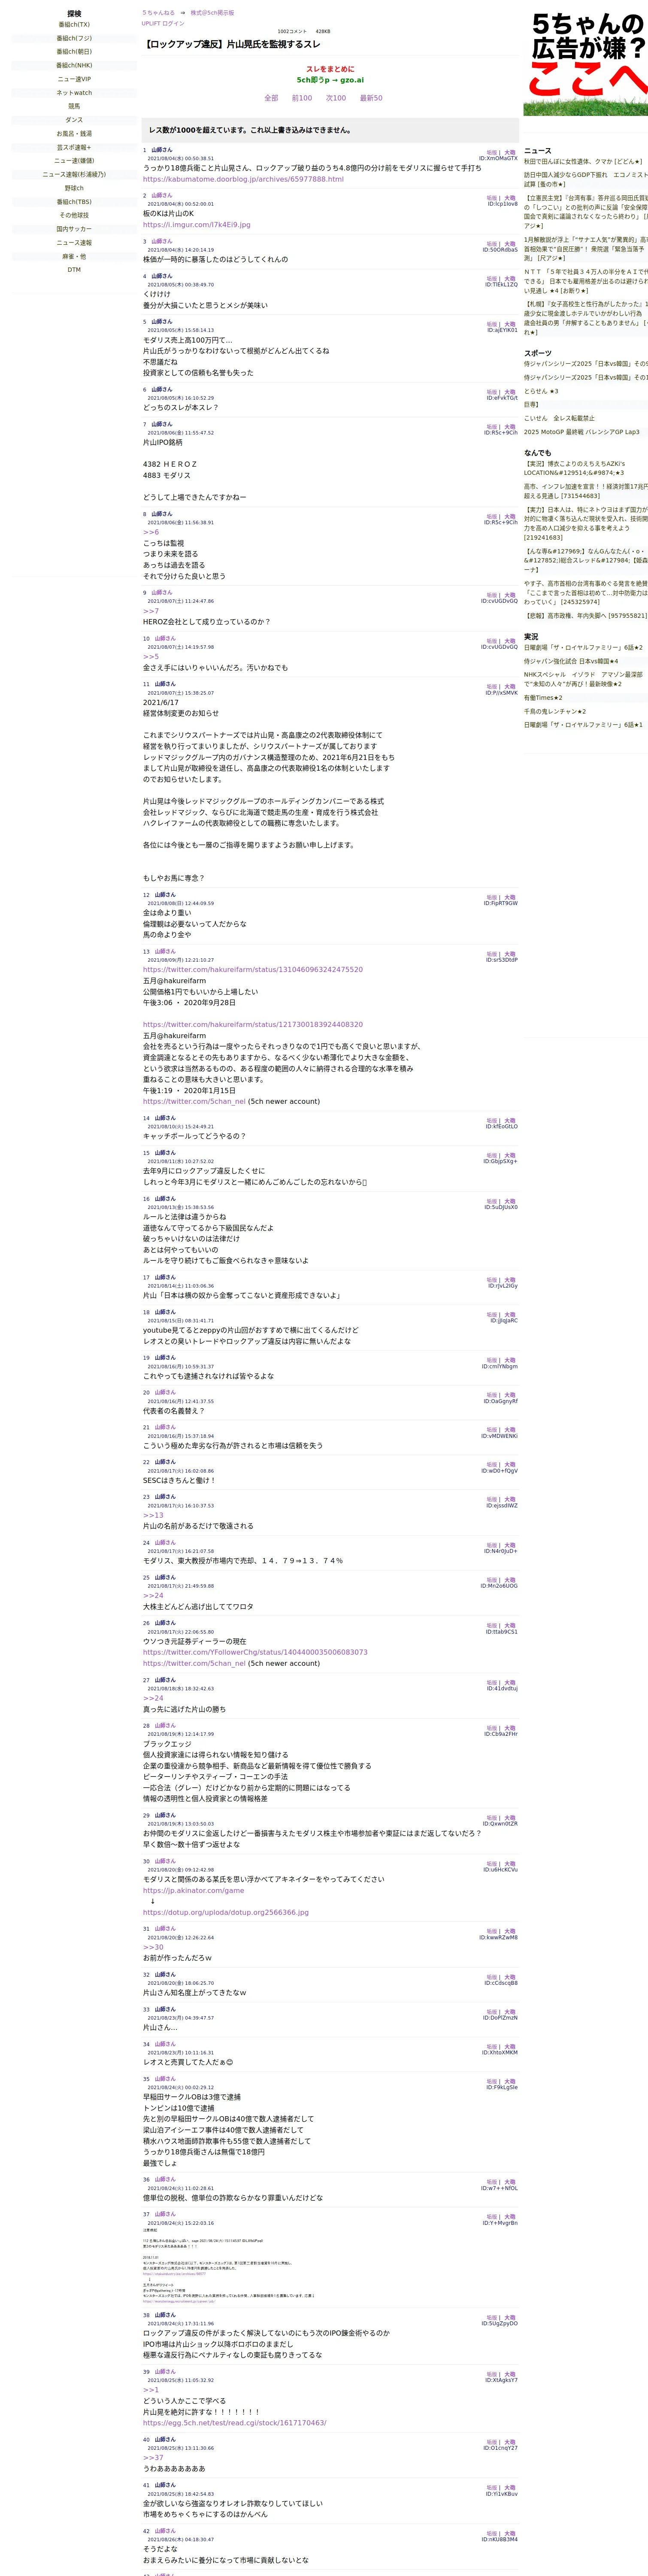Open その他球技 sidebar board
This screenshot has width=648, height=2576.
click(74, 215)
